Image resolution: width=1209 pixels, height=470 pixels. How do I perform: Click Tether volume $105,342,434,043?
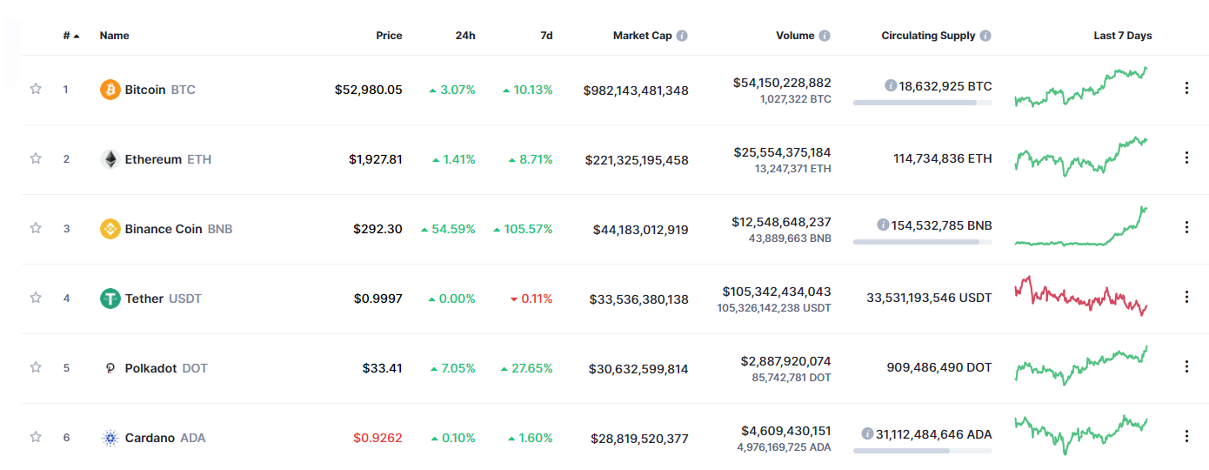pos(778,292)
